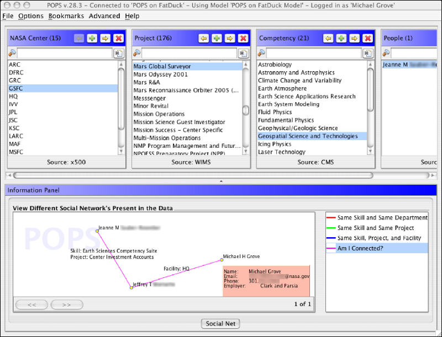Screen dimensions: 442x337
Task: Select JPL in NASA Center list
Action: 14,112
